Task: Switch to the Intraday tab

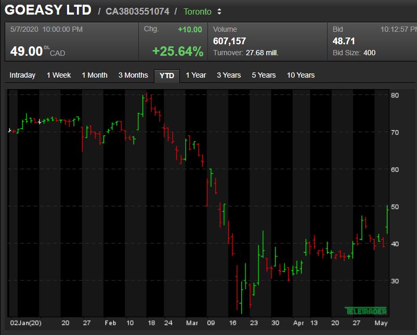Action: tap(22, 75)
